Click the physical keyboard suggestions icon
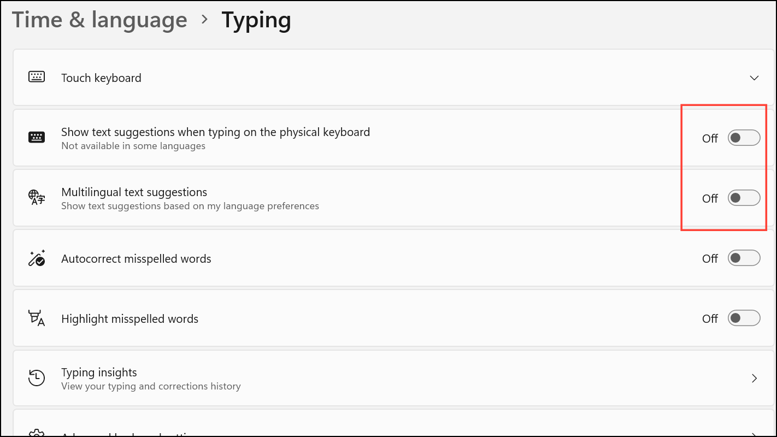The image size is (777, 437). click(x=37, y=138)
